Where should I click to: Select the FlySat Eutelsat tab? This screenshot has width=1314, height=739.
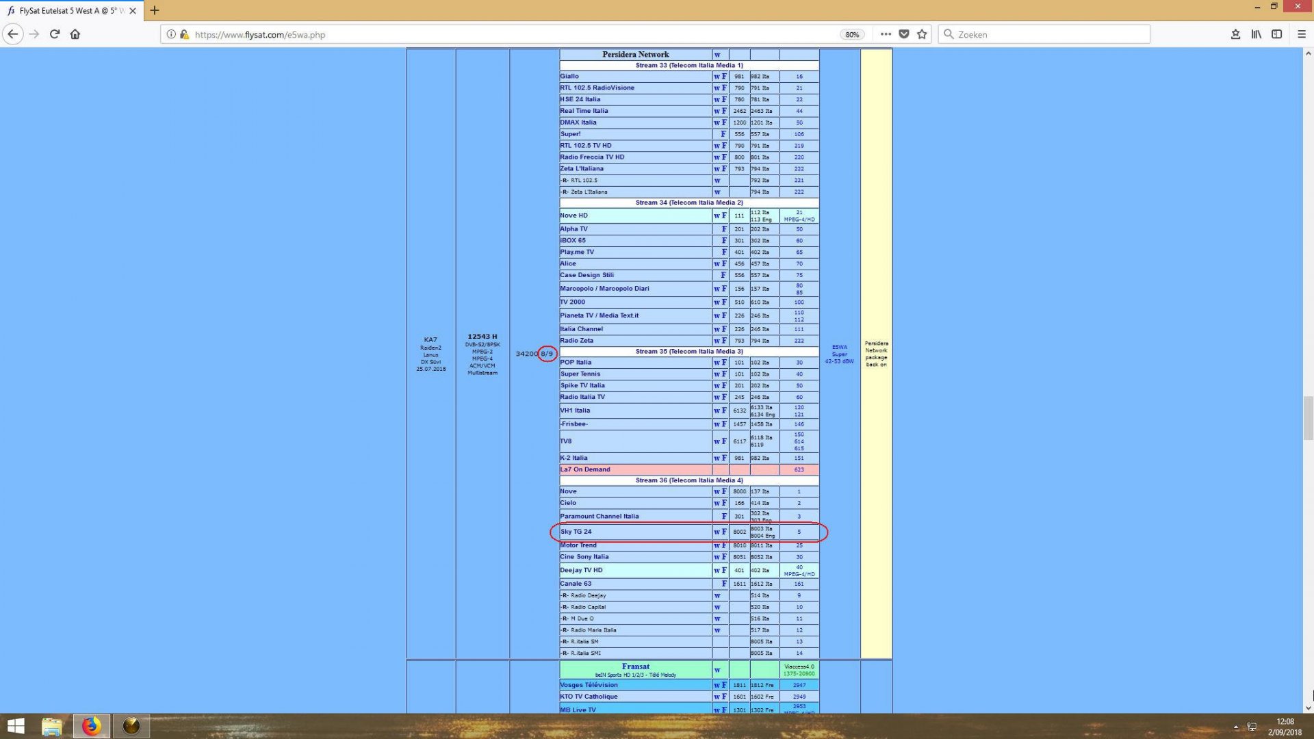[68, 10]
